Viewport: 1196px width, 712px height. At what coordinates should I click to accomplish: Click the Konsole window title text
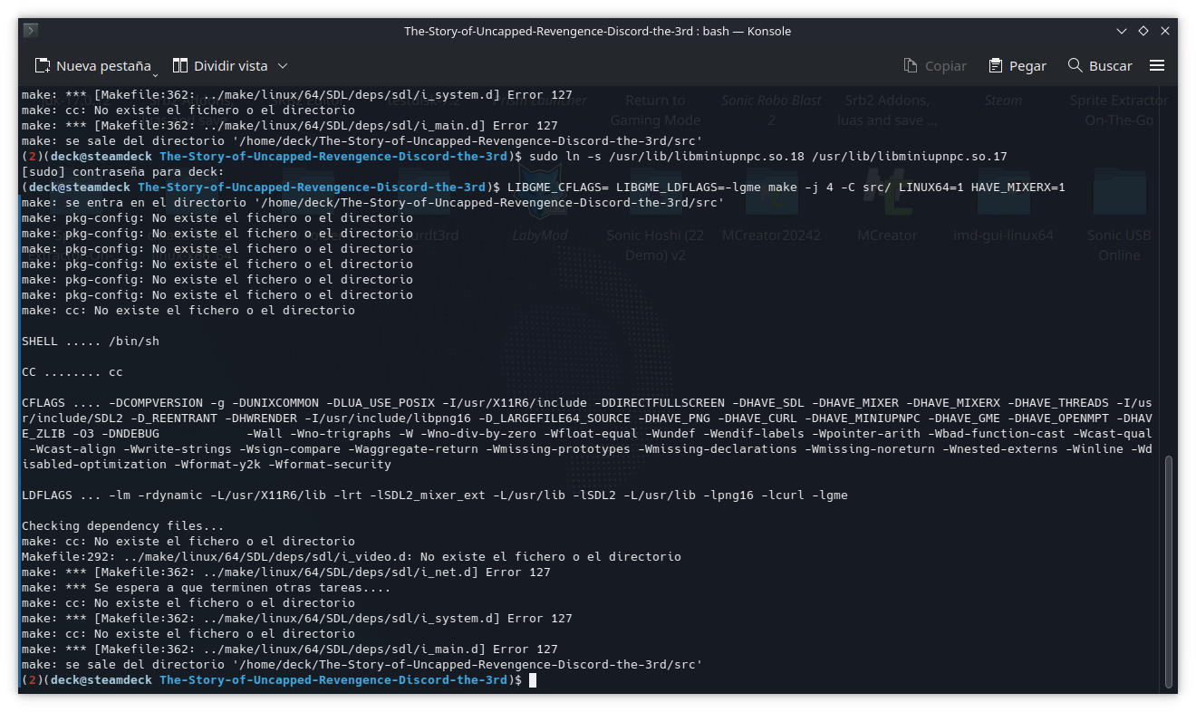click(x=597, y=31)
